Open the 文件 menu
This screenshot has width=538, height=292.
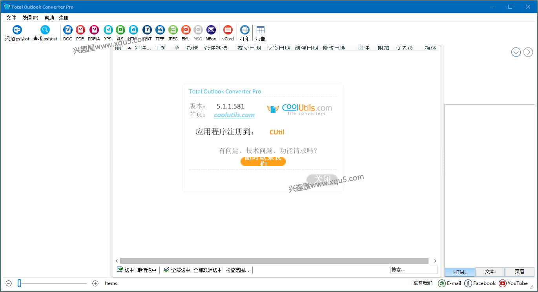(11, 18)
